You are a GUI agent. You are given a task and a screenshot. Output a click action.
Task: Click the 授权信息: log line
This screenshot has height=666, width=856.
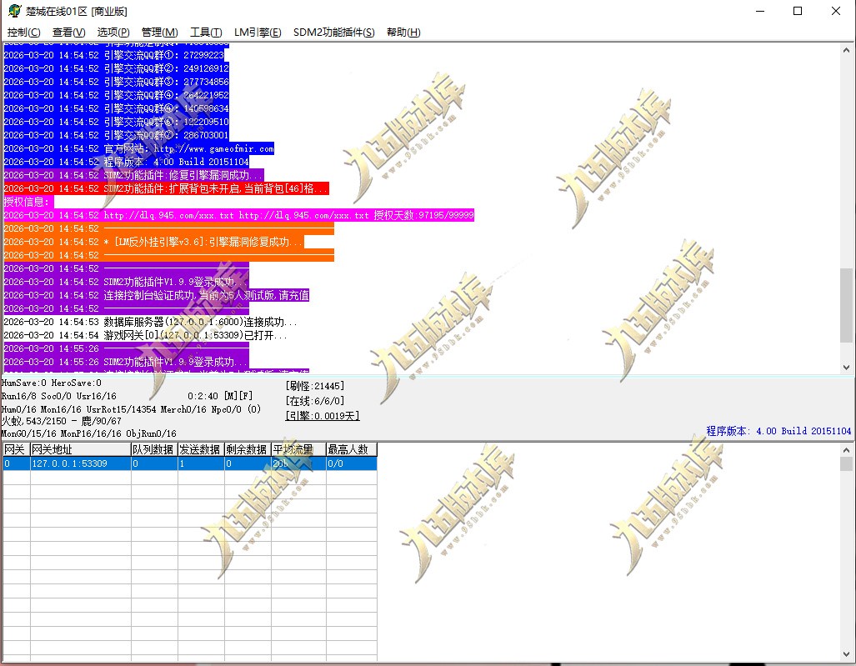[27, 202]
